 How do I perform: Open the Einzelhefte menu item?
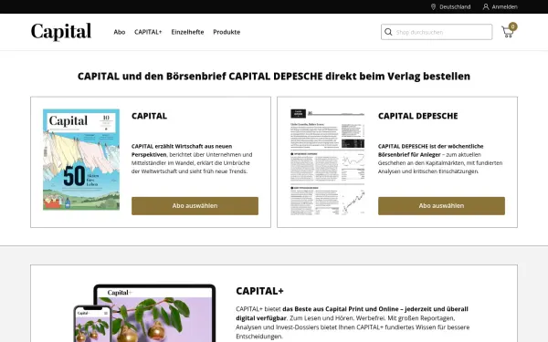[x=187, y=32]
